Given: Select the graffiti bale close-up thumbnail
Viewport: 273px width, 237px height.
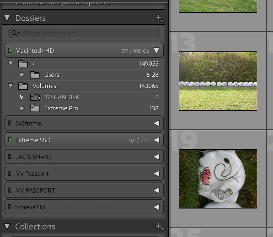Looking at the screenshot, I should tap(218, 179).
